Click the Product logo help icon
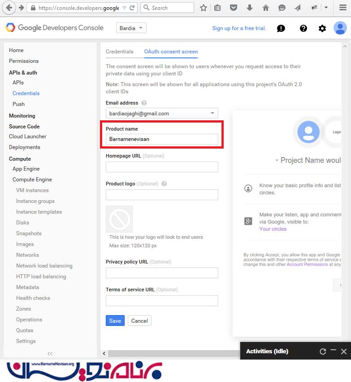 tap(164, 184)
